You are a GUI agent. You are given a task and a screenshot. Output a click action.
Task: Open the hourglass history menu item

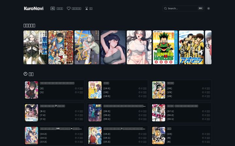(89, 8)
